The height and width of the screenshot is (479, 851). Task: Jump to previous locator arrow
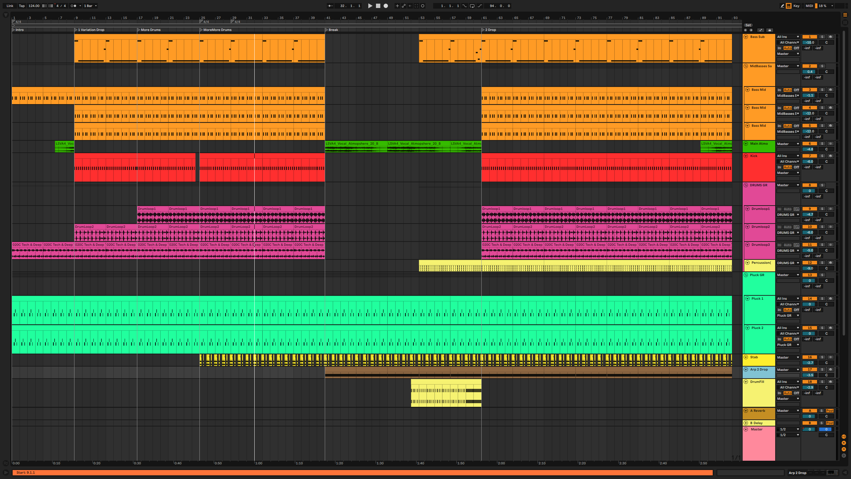tap(745, 30)
